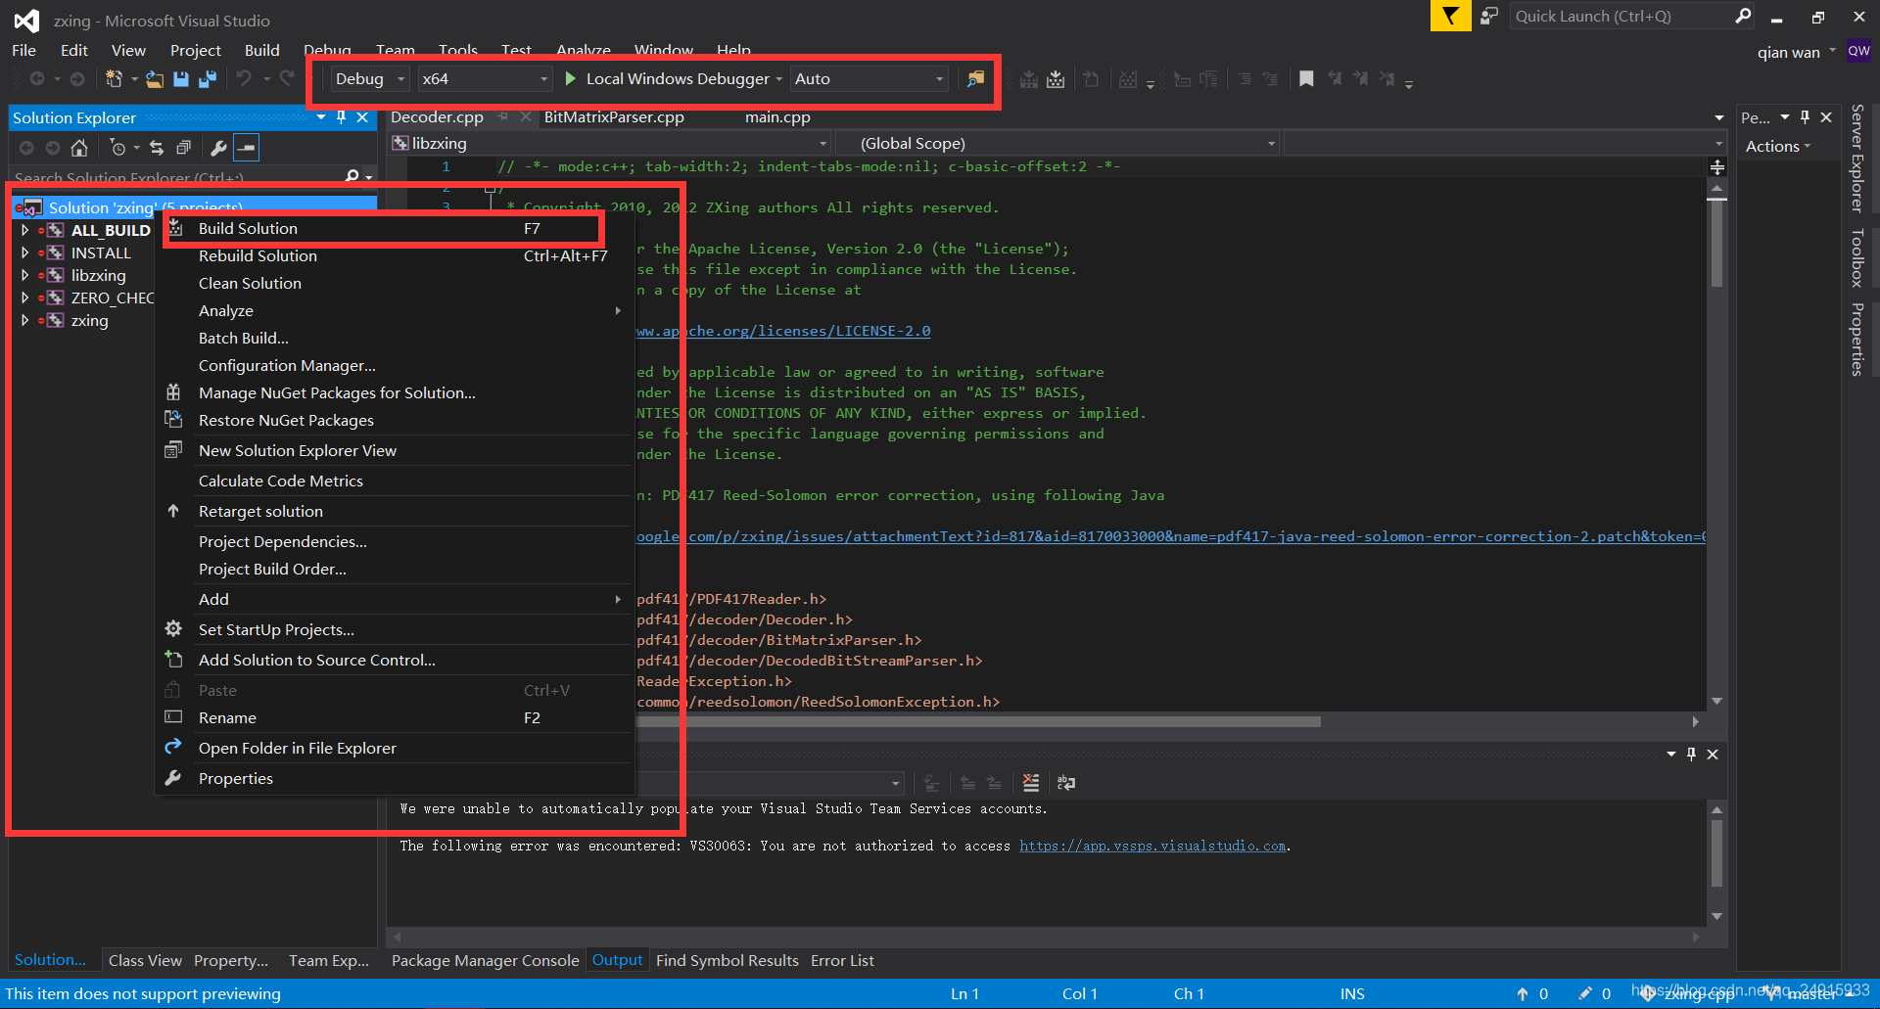Click the horizontal scrollbar of the code editor
Viewport: 1880px width, 1009px height.
click(x=979, y=722)
